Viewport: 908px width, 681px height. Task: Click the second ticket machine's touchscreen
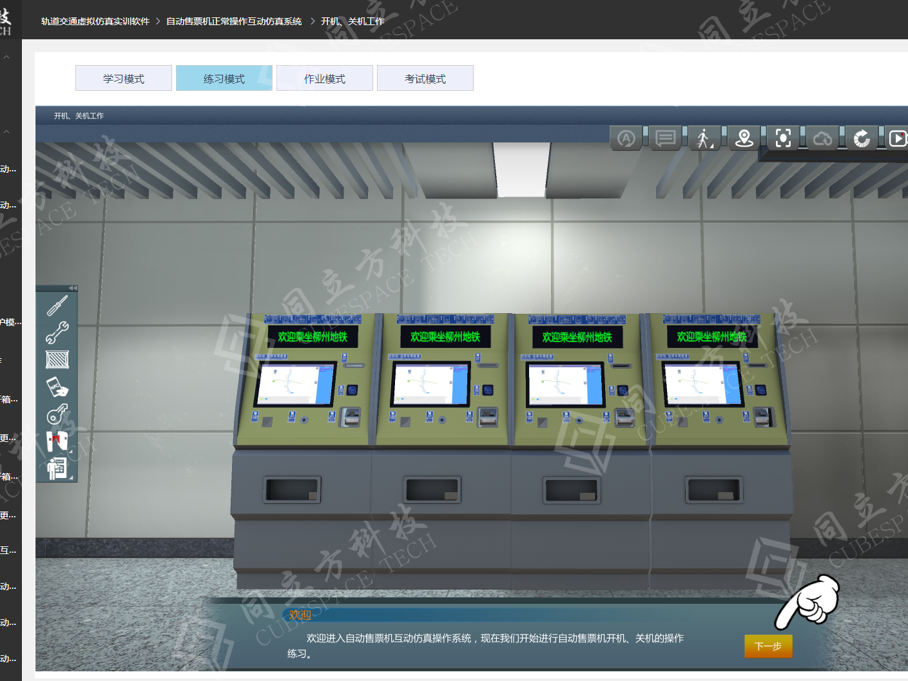pos(430,385)
